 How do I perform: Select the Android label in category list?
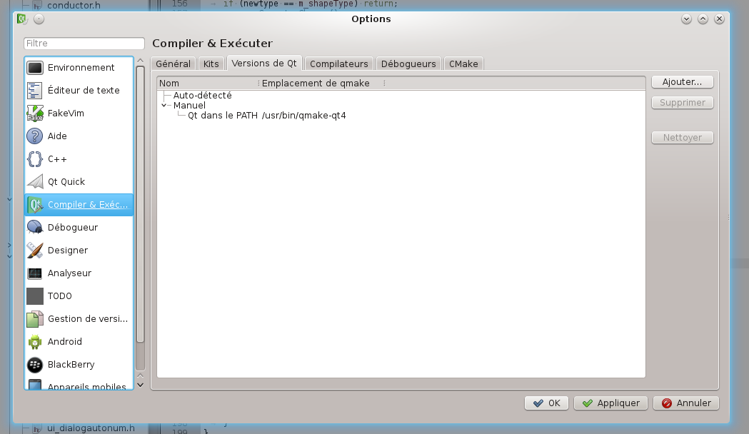pyautogui.click(x=65, y=341)
